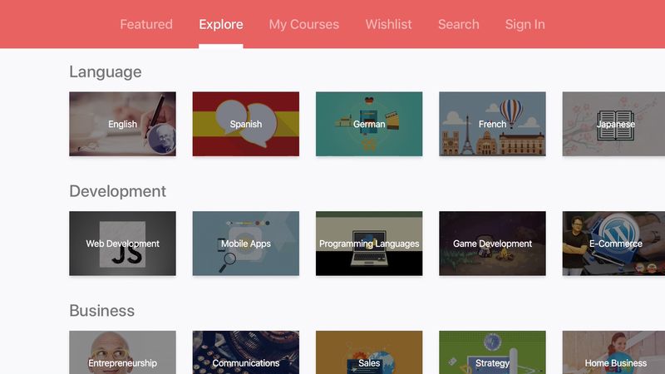This screenshot has width=665, height=374.
Task: Select the Mobile Apps category
Action: click(245, 244)
